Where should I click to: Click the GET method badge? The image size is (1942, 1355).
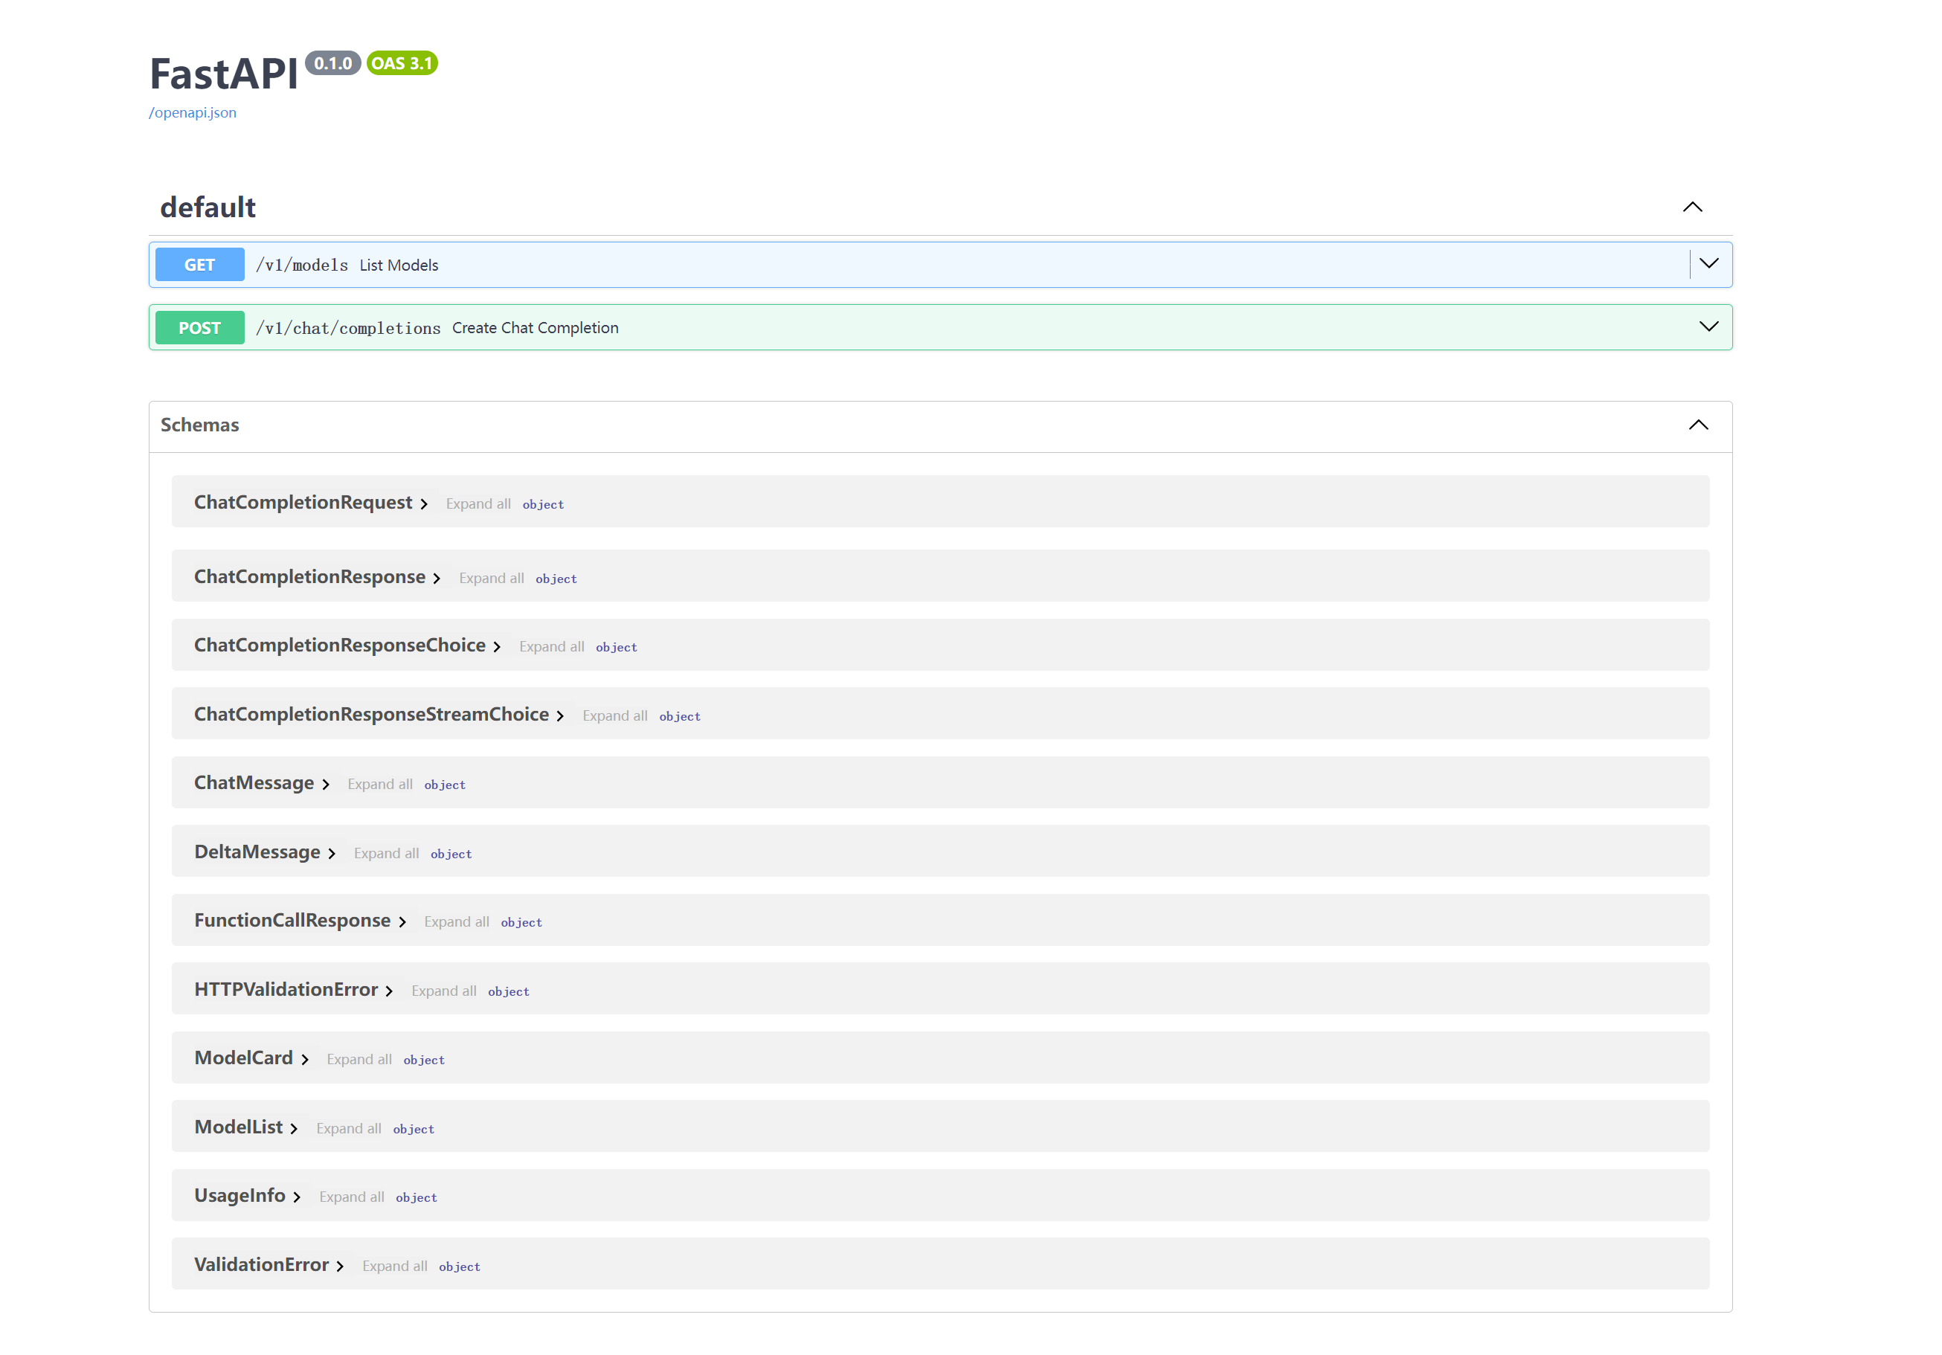(199, 265)
